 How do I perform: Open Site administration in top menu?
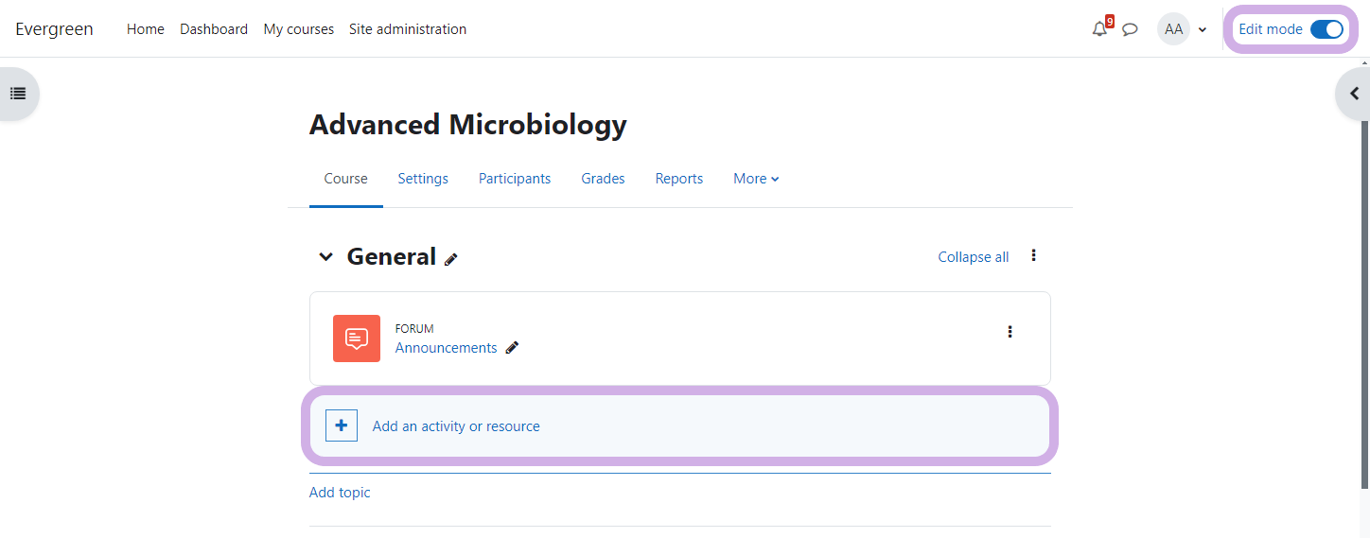[x=408, y=29]
